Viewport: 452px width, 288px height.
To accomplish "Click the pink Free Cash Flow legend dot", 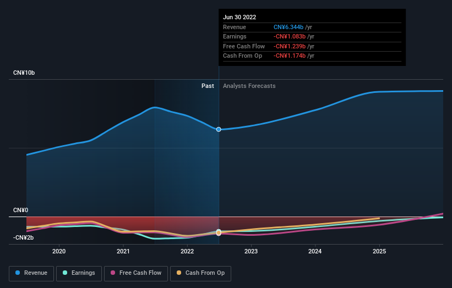I will click(x=113, y=273).
